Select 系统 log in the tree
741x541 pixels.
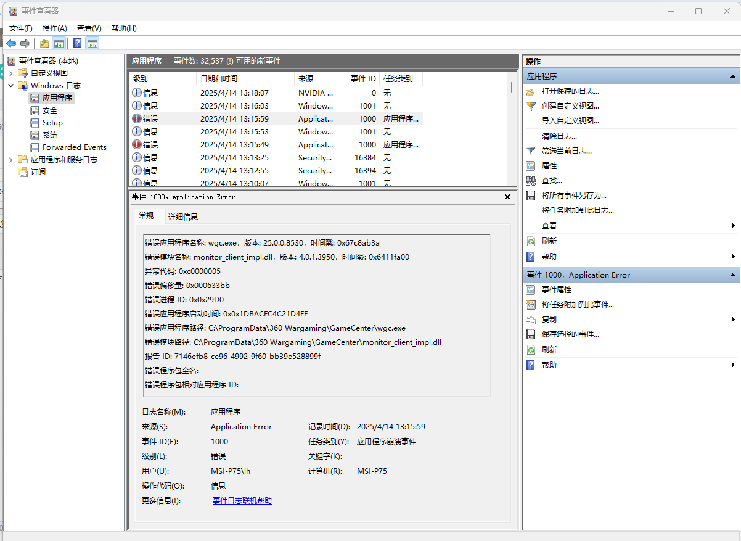tap(50, 134)
